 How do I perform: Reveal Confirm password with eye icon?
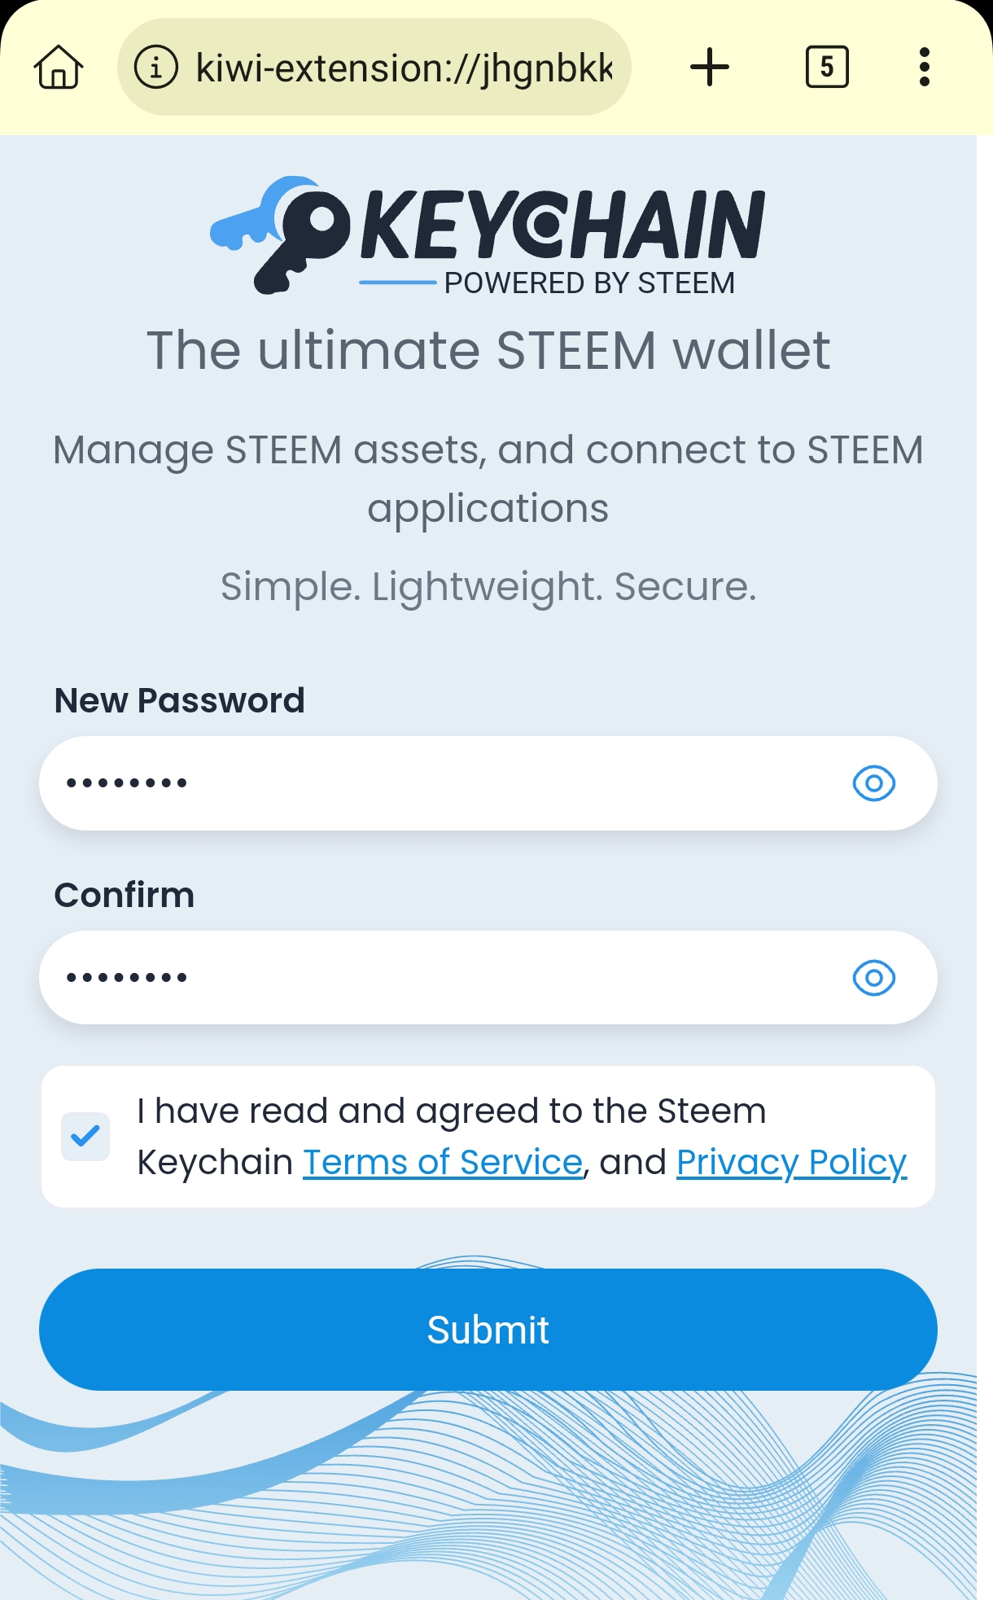pos(873,977)
